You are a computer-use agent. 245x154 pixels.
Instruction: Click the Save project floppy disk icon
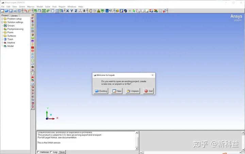(11, 11)
